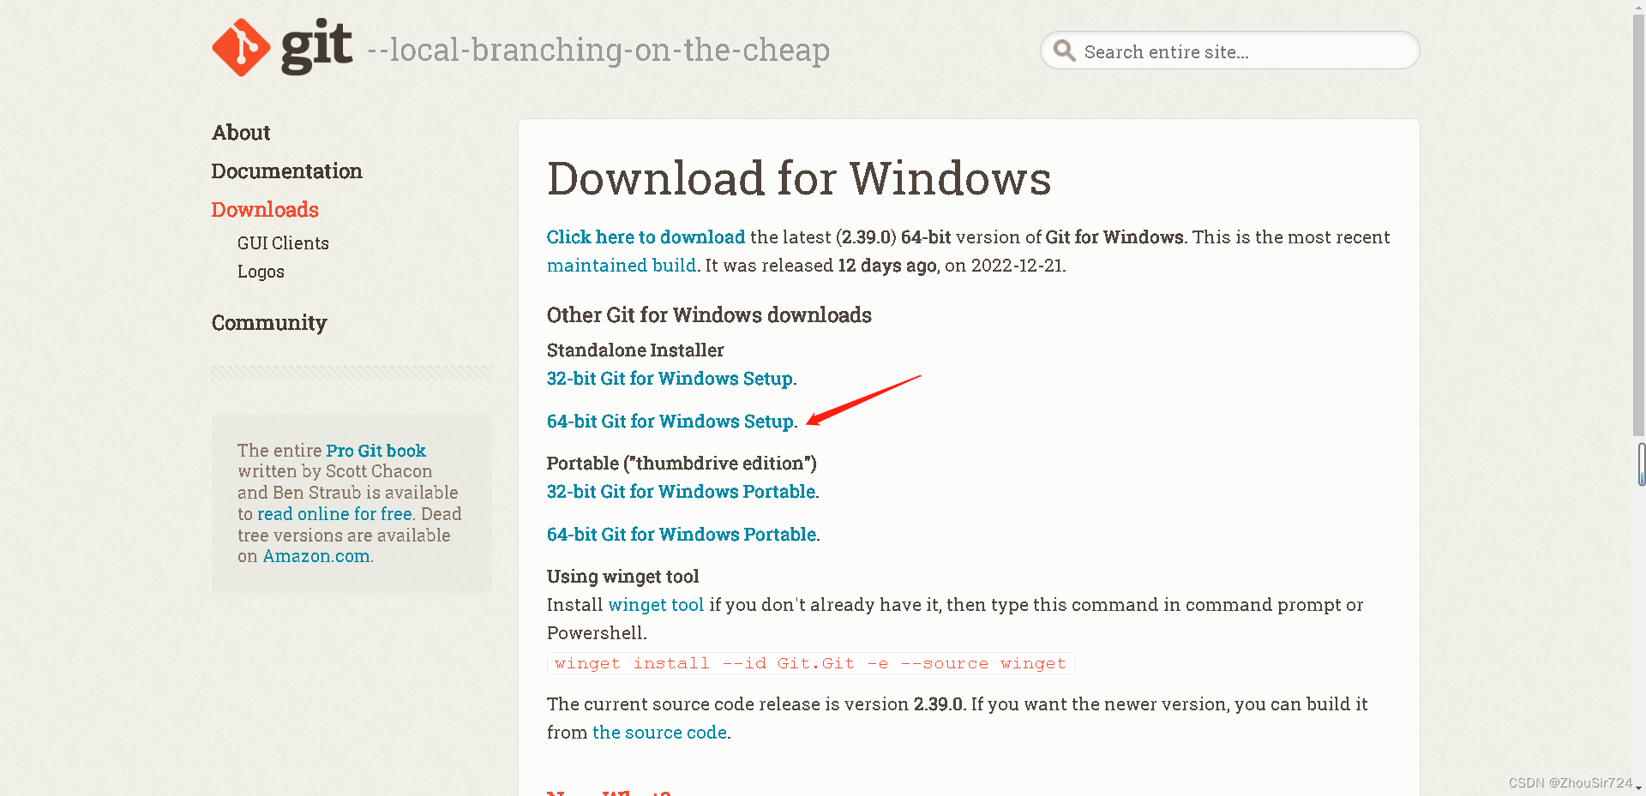
Task: Click the '--local-branching-on-the-cheap' tagline text
Action: pyautogui.click(x=598, y=50)
